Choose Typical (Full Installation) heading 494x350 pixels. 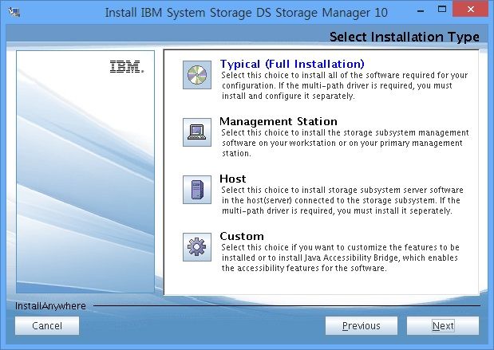pyautogui.click(x=292, y=64)
